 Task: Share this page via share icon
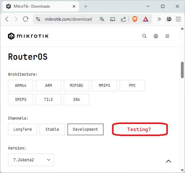tap(123, 19)
